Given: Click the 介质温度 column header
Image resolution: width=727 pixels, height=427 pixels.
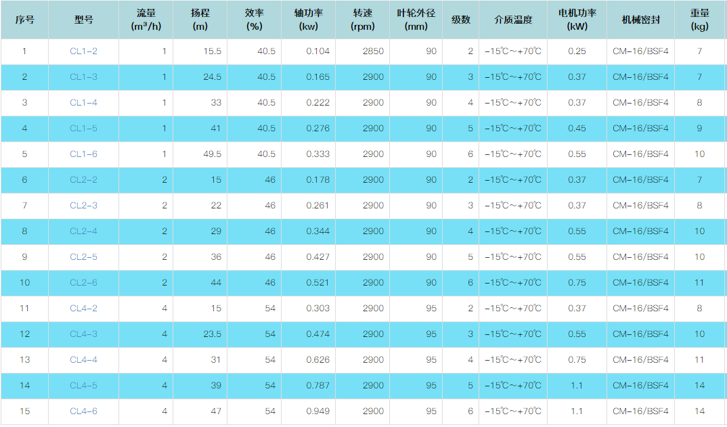Looking at the screenshot, I should 513,20.
